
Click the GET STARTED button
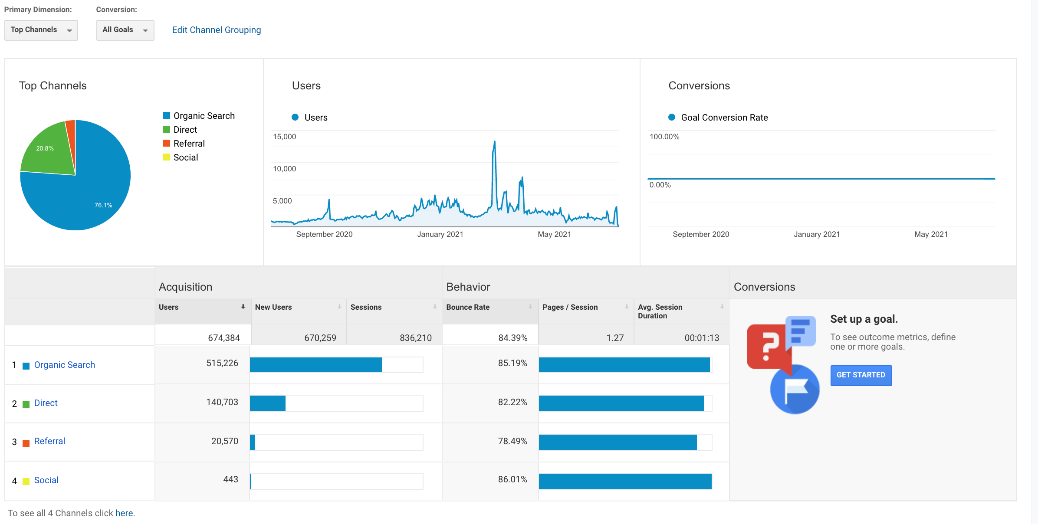pos(861,375)
